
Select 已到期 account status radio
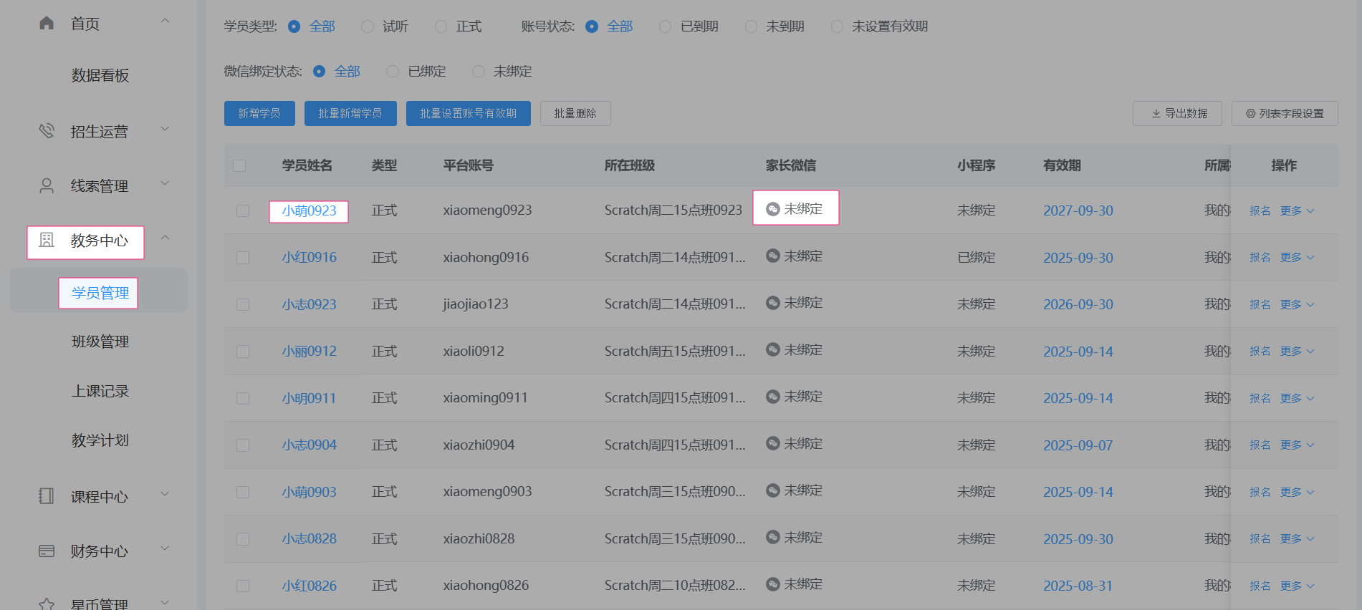tap(666, 26)
